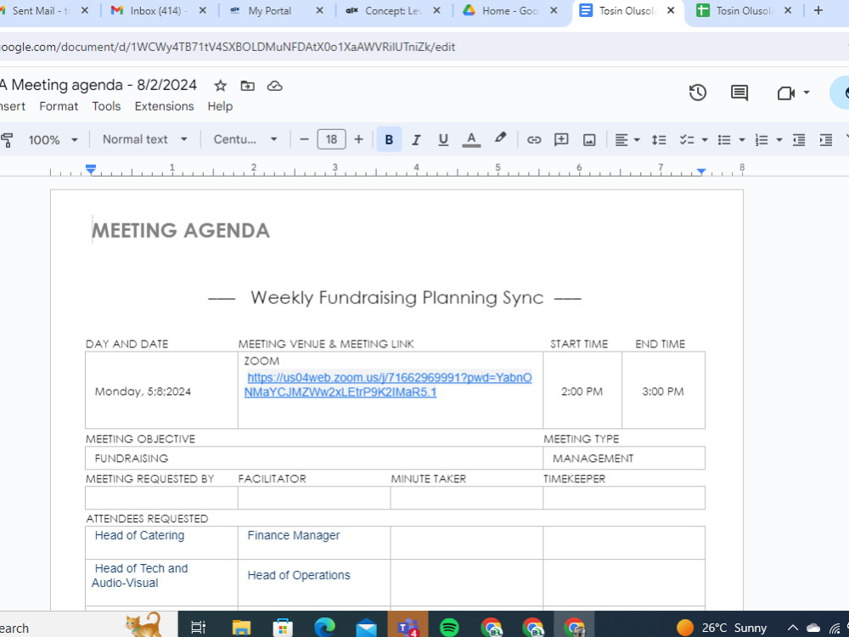Open the Help menu
This screenshot has width=849, height=637.
pos(220,106)
